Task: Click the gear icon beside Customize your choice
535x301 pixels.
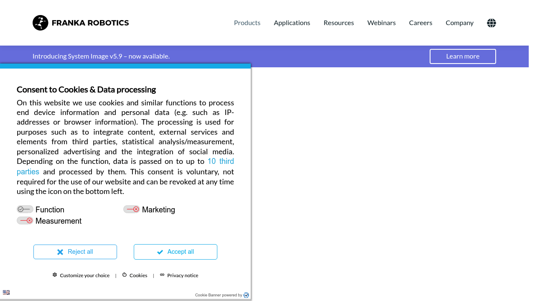Action: [x=55, y=275]
